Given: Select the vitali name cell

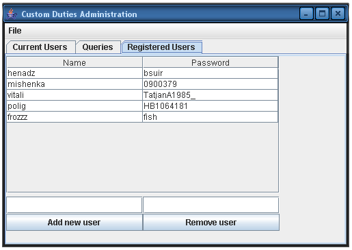Looking at the screenshot, I should tap(75, 95).
